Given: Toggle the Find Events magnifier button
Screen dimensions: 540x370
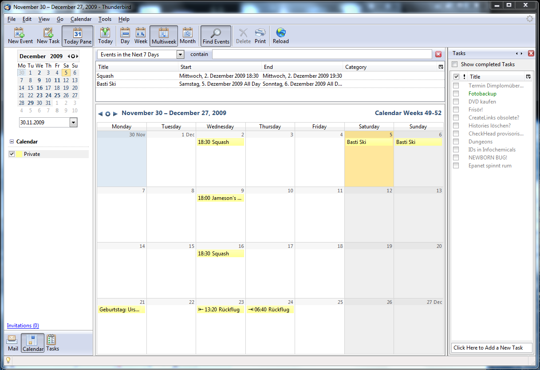Looking at the screenshot, I should coord(216,36).
